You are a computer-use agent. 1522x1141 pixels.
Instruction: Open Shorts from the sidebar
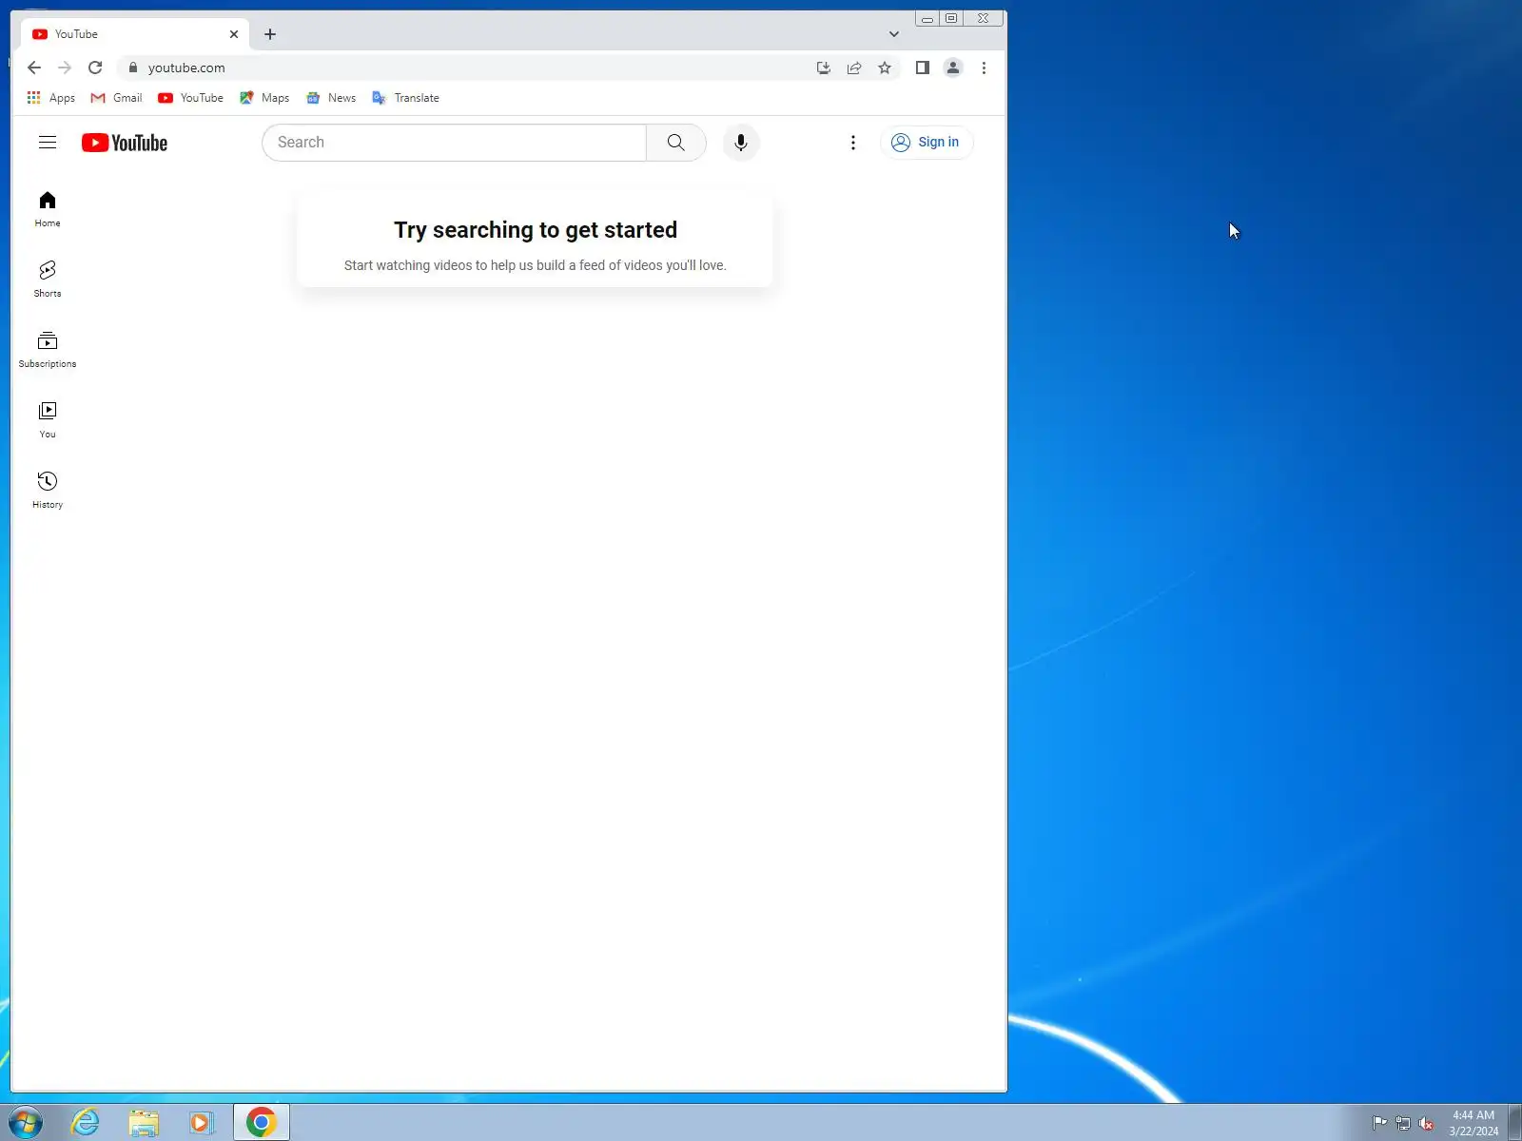pyautogui.click(x=48, y=280)
